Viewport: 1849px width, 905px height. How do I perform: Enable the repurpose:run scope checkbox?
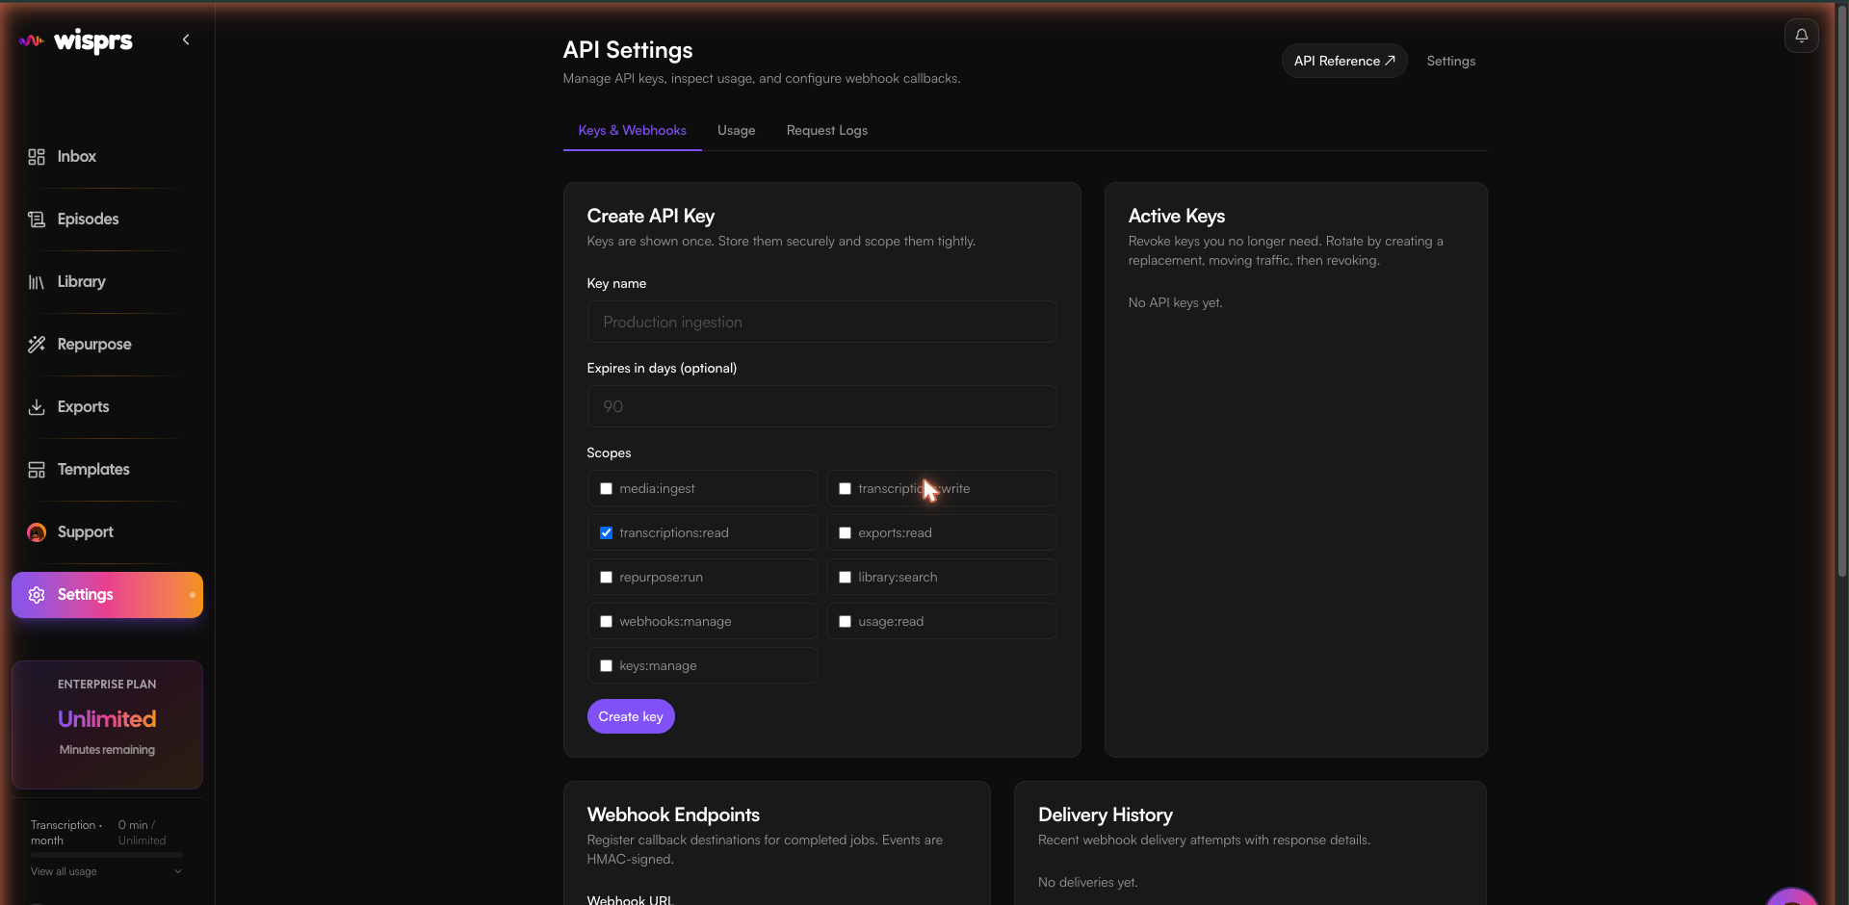point(606,578)
